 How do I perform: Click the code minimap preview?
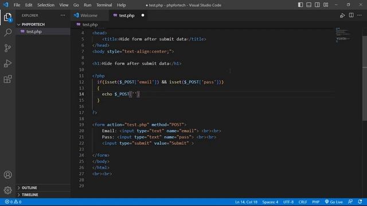343,35
